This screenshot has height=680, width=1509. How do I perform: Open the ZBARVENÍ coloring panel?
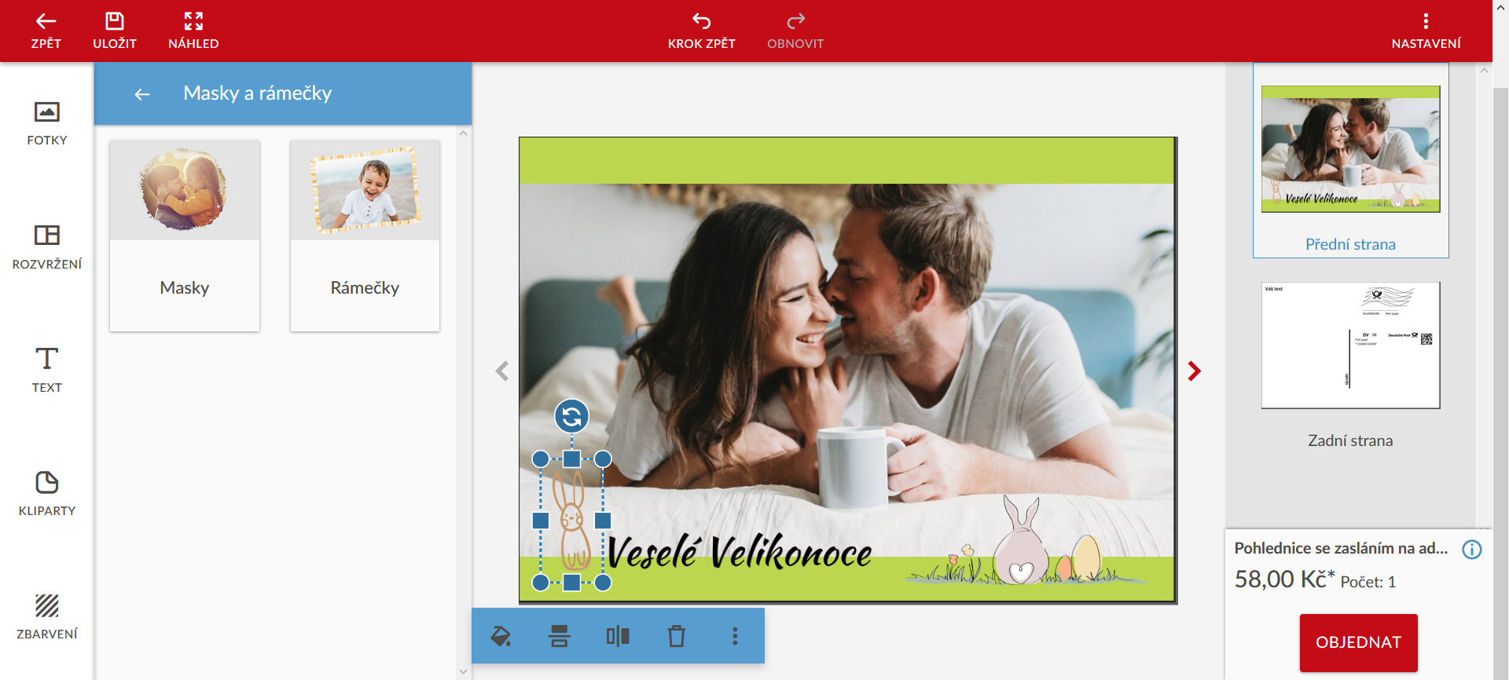pyautogui.click(x=47, y=616)
